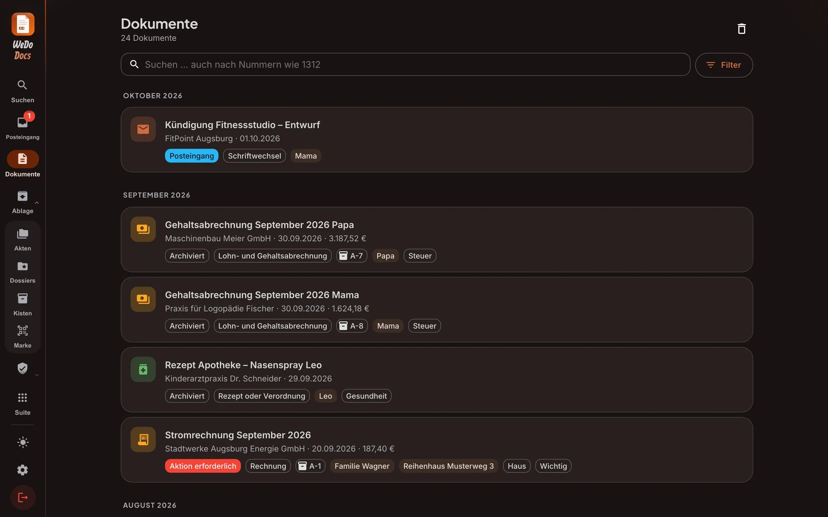Select the Dokumente sidebar item
The height and width of the screenshot is (517, 828).
coord(22,164)
